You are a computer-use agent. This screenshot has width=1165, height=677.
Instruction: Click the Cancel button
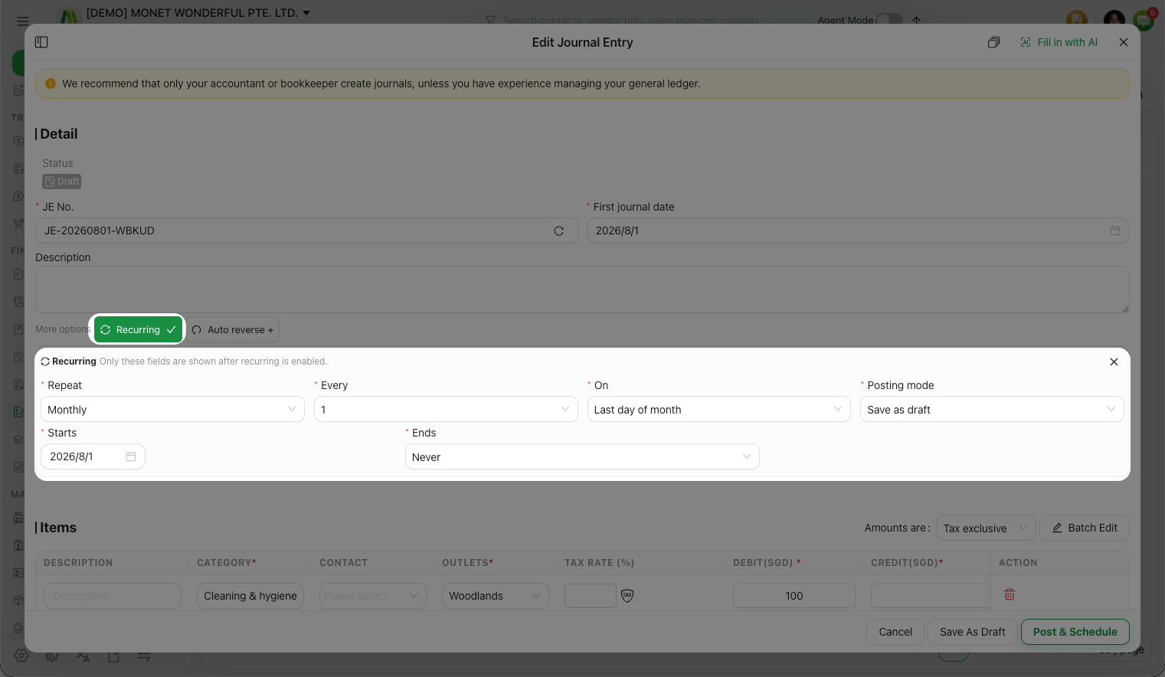click(x=895, y=632)
